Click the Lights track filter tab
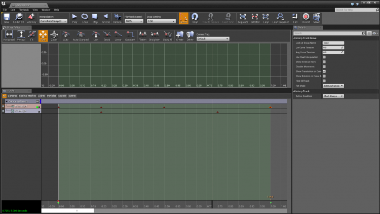The image size is (380, 214). 42,95
